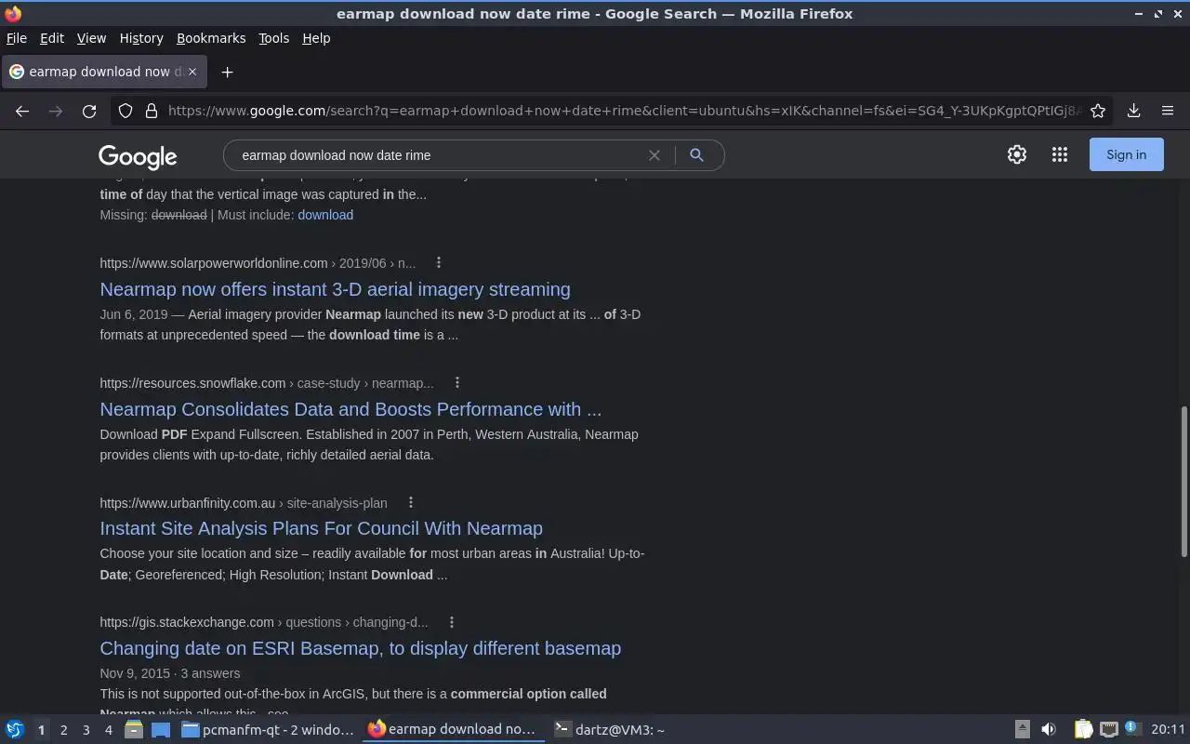Viewport: 1190px width, 744px height.
Task: Open the View menu
Action: [x=91, y=38]
